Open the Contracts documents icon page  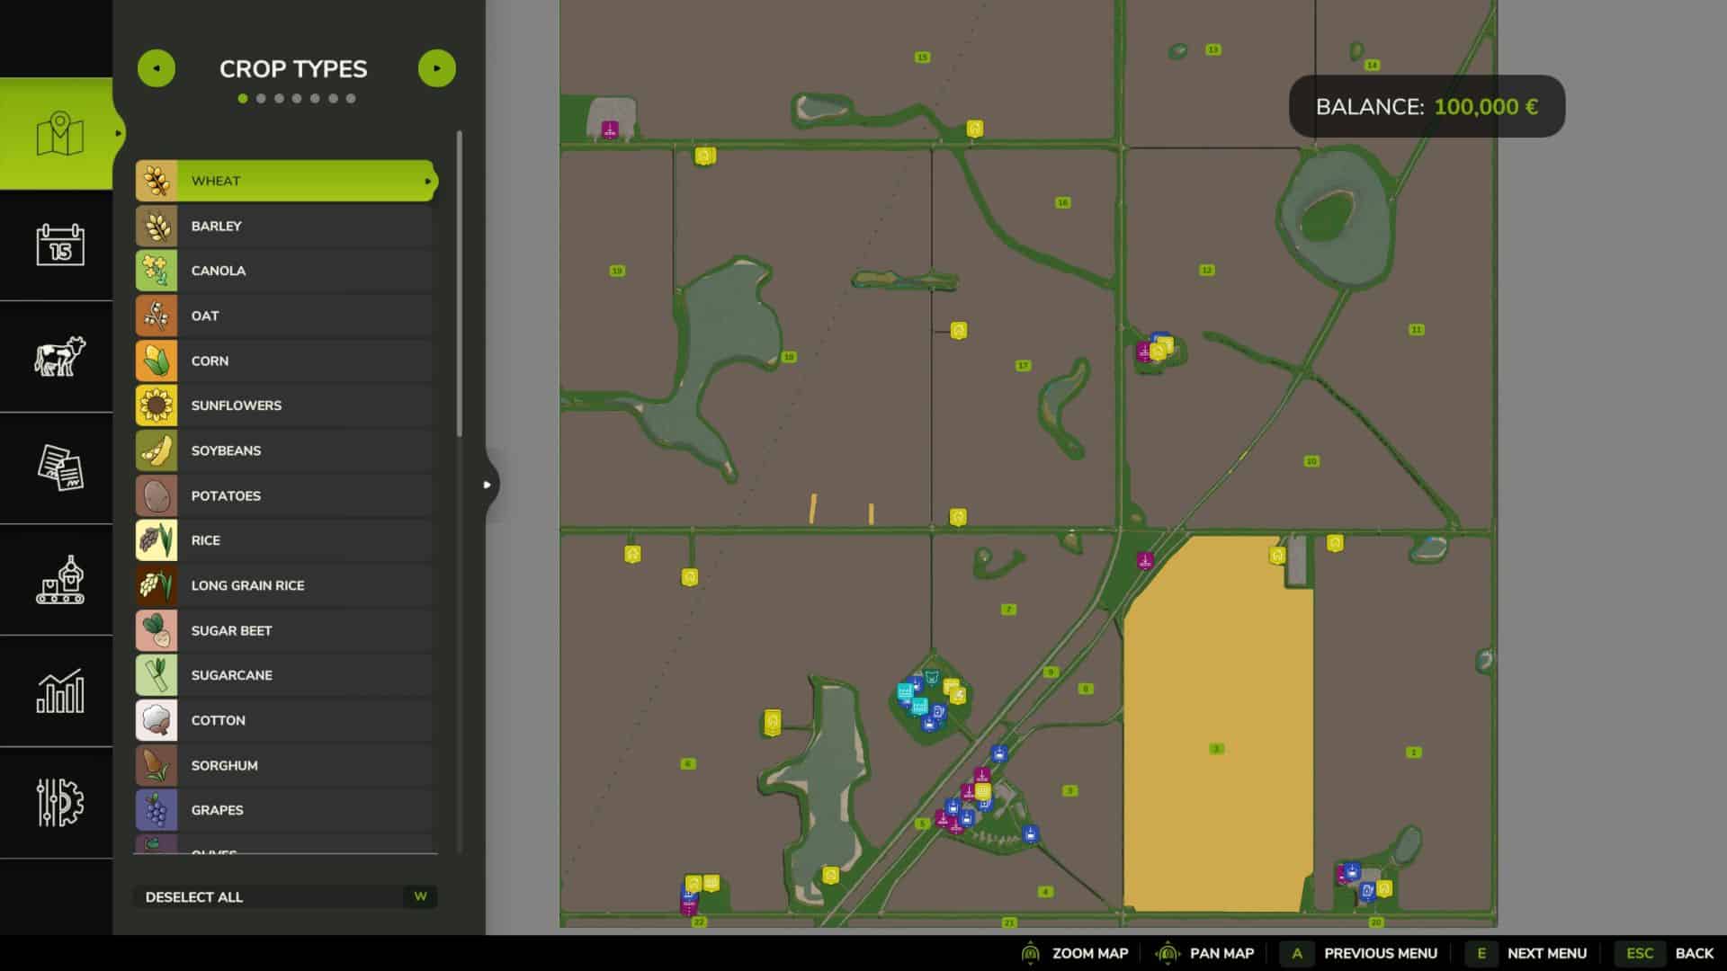[x=59, y=468]
